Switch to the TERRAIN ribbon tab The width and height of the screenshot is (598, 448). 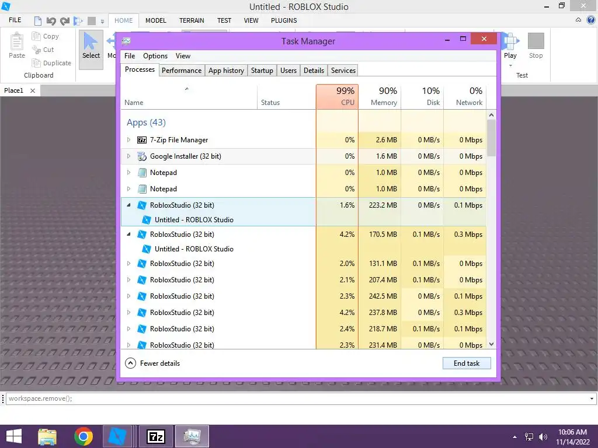(192, 20)
